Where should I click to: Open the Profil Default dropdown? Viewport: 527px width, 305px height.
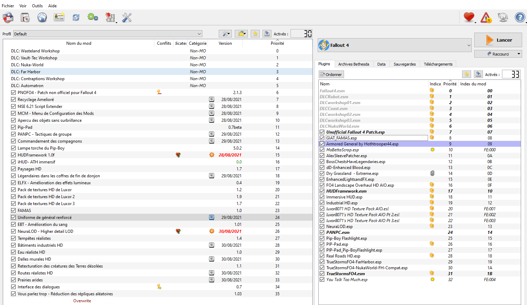point(108,34)
